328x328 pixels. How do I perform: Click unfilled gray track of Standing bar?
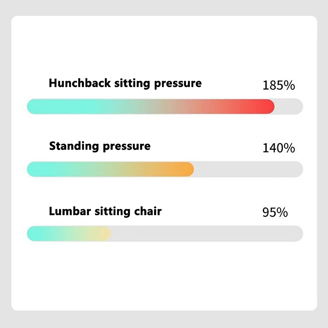(x=248, y=169)
